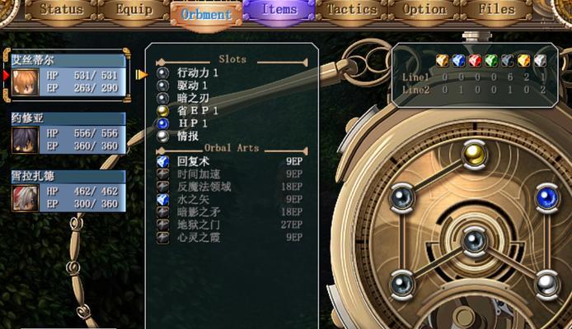Click the central orbment slot orb
572x329 pixels.
[x=474, y=241]
